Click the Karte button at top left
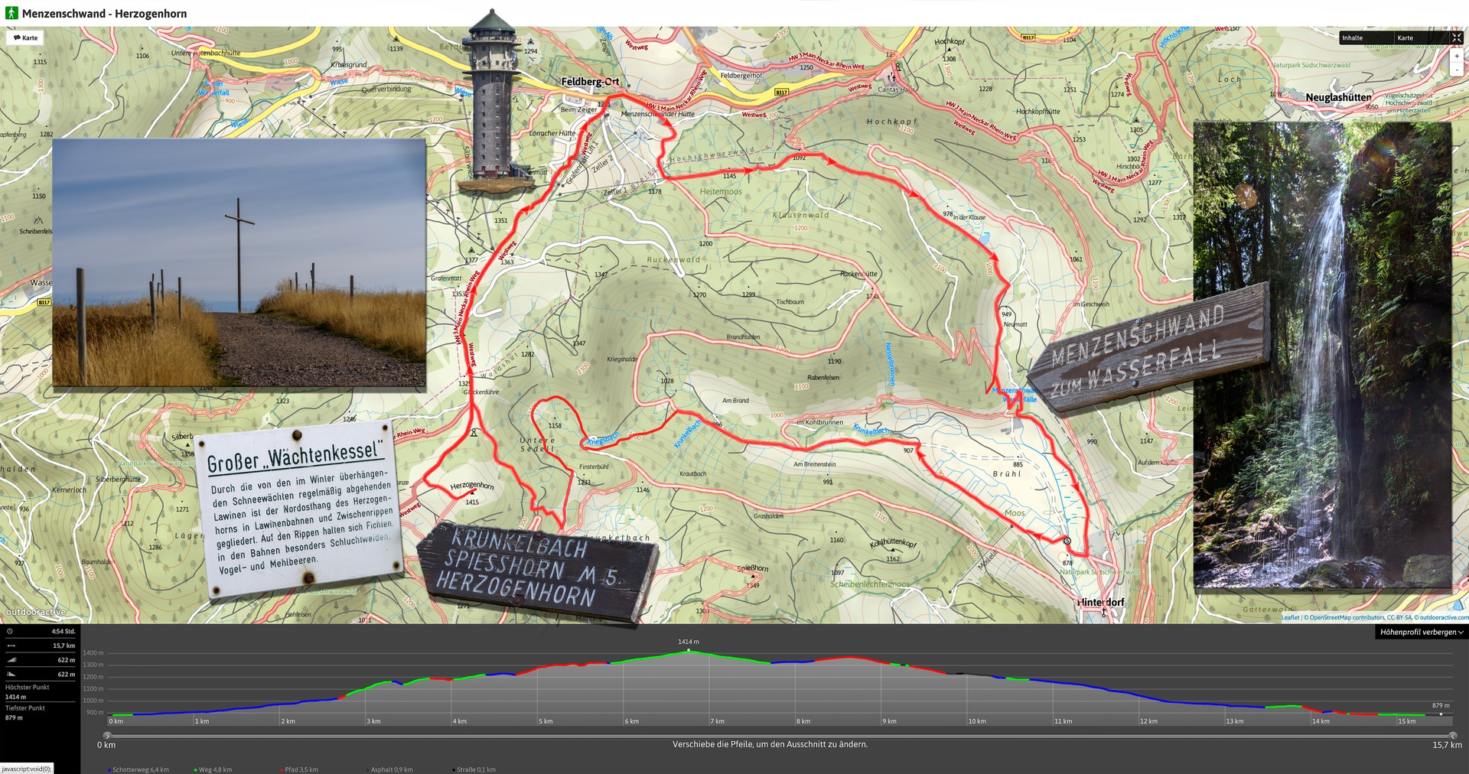Screen dimensions: 1469x774 (x=26, y=37)
